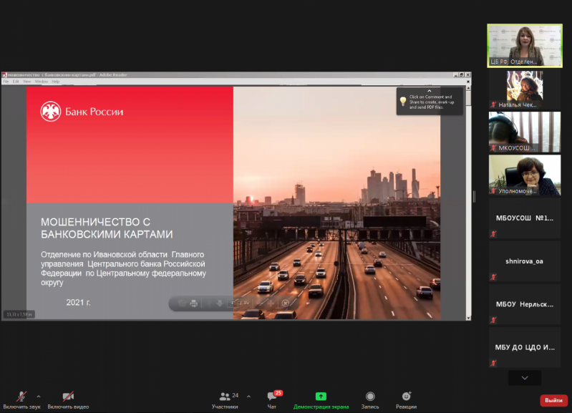Unmute microphone with Включить звук
Viewport: 572px width, 413px height.
coord(22,399)
